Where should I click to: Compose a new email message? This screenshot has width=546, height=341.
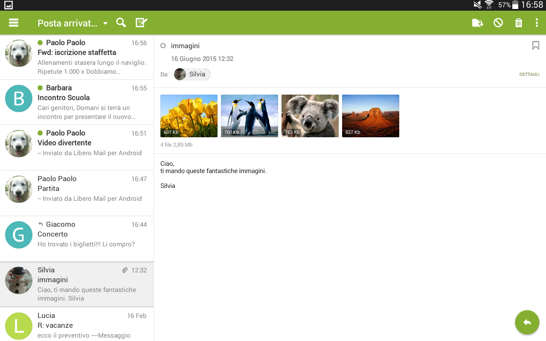coord(141,22)
